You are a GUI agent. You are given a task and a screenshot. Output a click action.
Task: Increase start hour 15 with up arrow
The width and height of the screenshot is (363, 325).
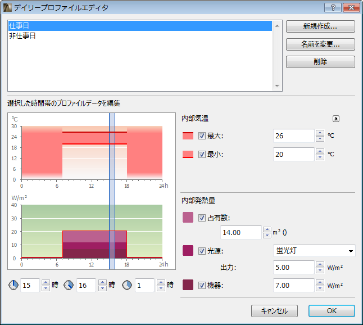click(x=46, y=282)
